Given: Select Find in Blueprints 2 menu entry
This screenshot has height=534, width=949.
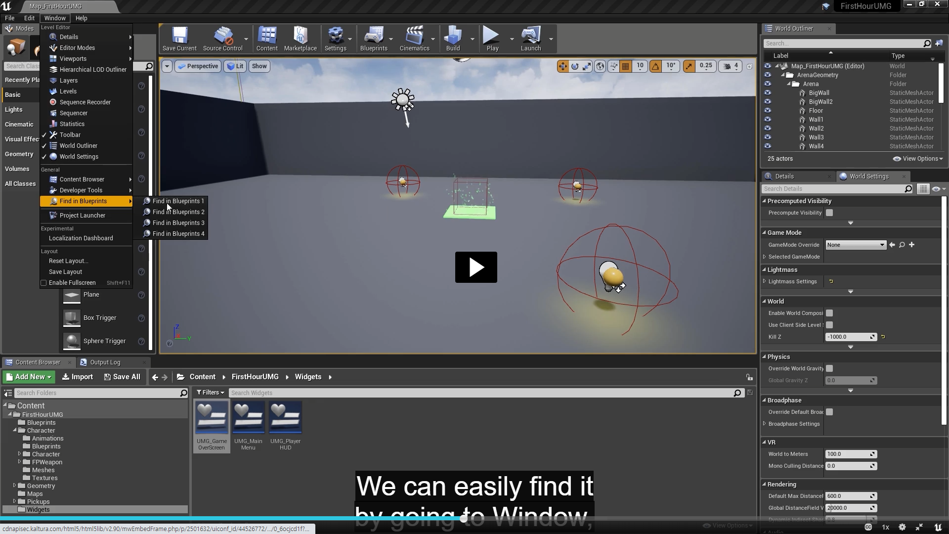Looking at the screenshot, I should coord(178,212).
